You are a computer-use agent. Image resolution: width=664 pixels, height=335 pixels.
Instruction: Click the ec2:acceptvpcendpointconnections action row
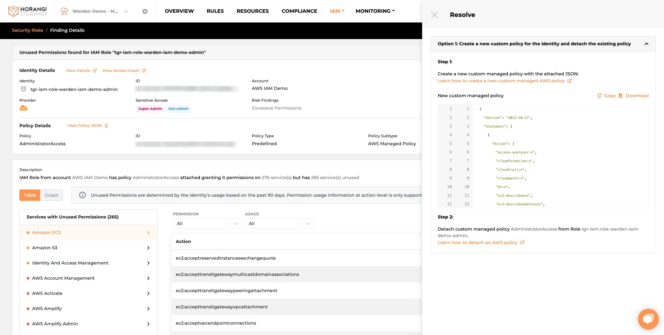297,323
